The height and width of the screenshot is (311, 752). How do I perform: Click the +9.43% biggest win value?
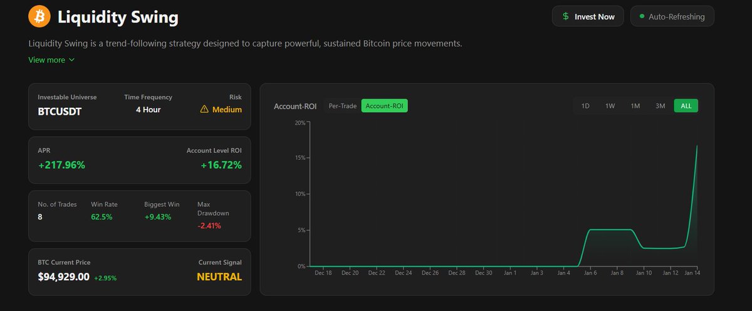pyautogui.click(x=157, y=217)
